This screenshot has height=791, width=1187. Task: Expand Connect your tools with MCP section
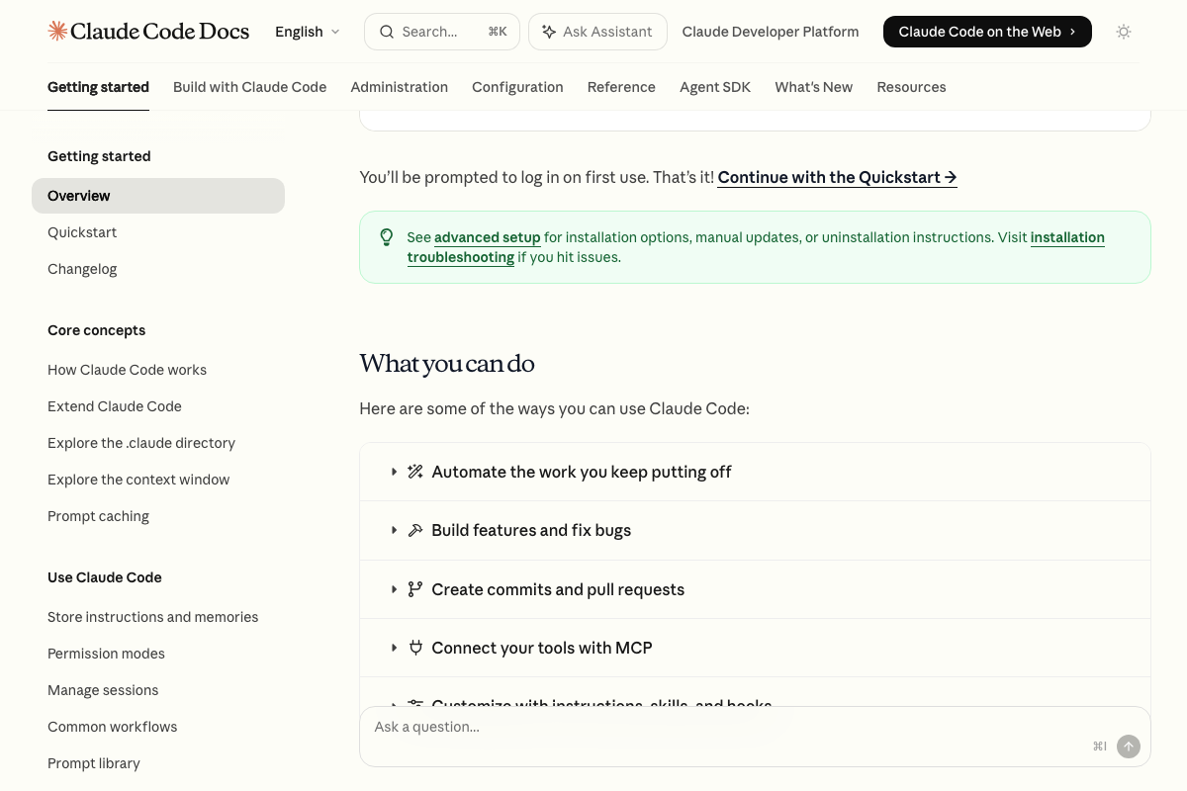[755, 648]
